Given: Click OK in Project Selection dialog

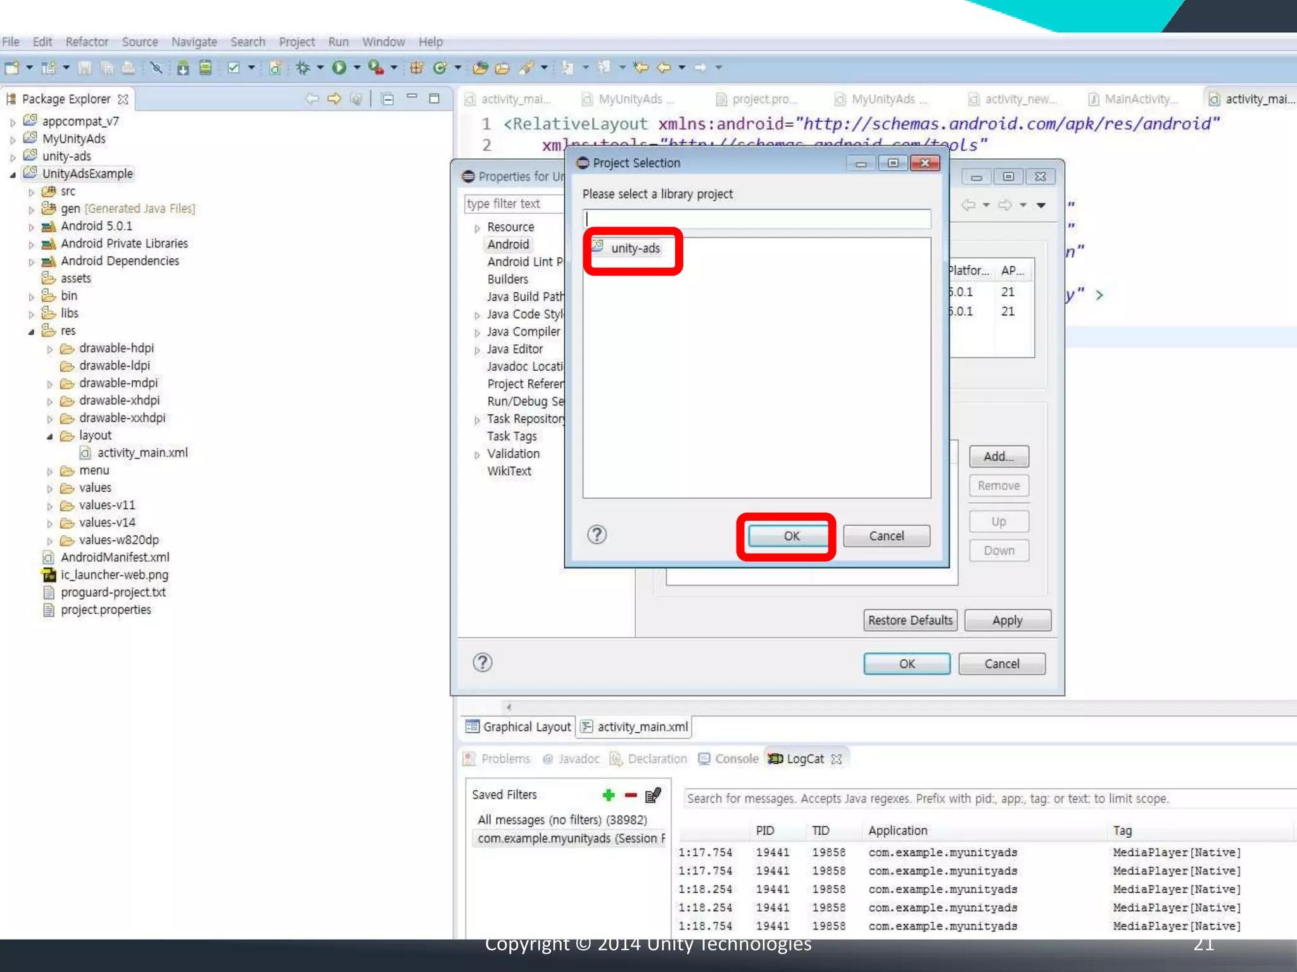Looking at the screenshot, I should point(791,536).
